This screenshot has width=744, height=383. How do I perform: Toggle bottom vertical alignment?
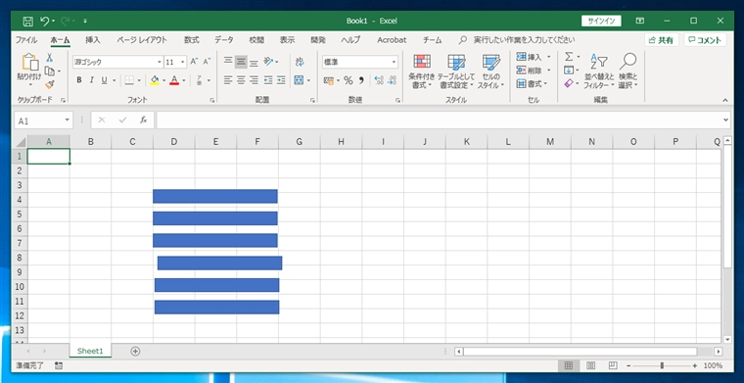(x=254, y=62)
